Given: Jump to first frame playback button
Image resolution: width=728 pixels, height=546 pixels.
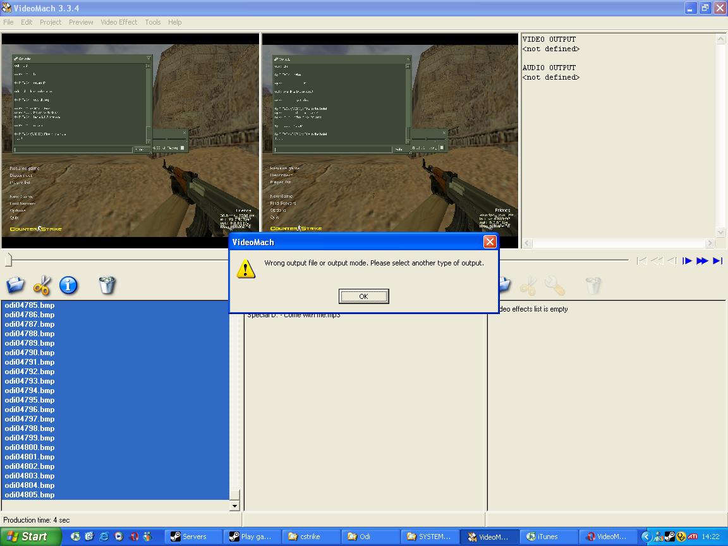Looking at the screenshot, I should pos(642,261).
